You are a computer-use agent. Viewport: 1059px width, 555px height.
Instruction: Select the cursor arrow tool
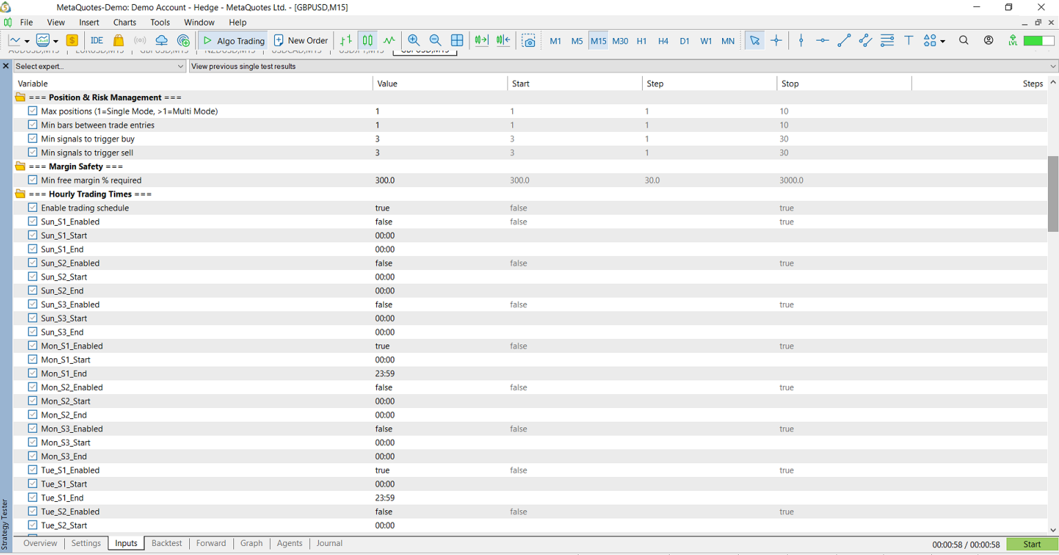[755, 41]
